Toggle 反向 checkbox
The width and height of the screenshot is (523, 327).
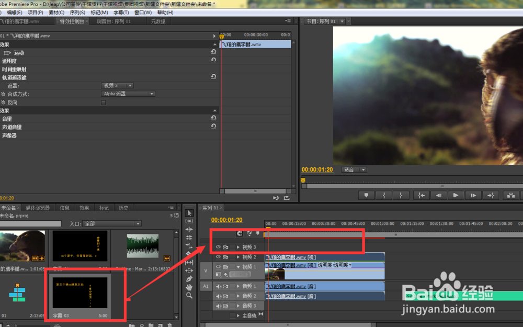coord(104,103)
